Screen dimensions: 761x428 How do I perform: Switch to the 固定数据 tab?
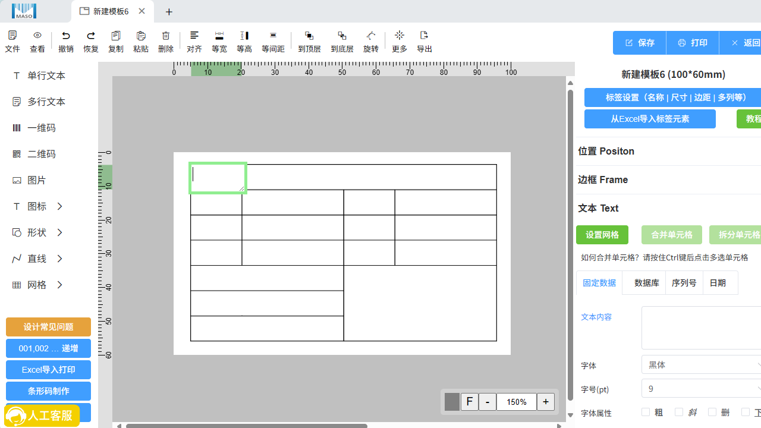[599, 283]
